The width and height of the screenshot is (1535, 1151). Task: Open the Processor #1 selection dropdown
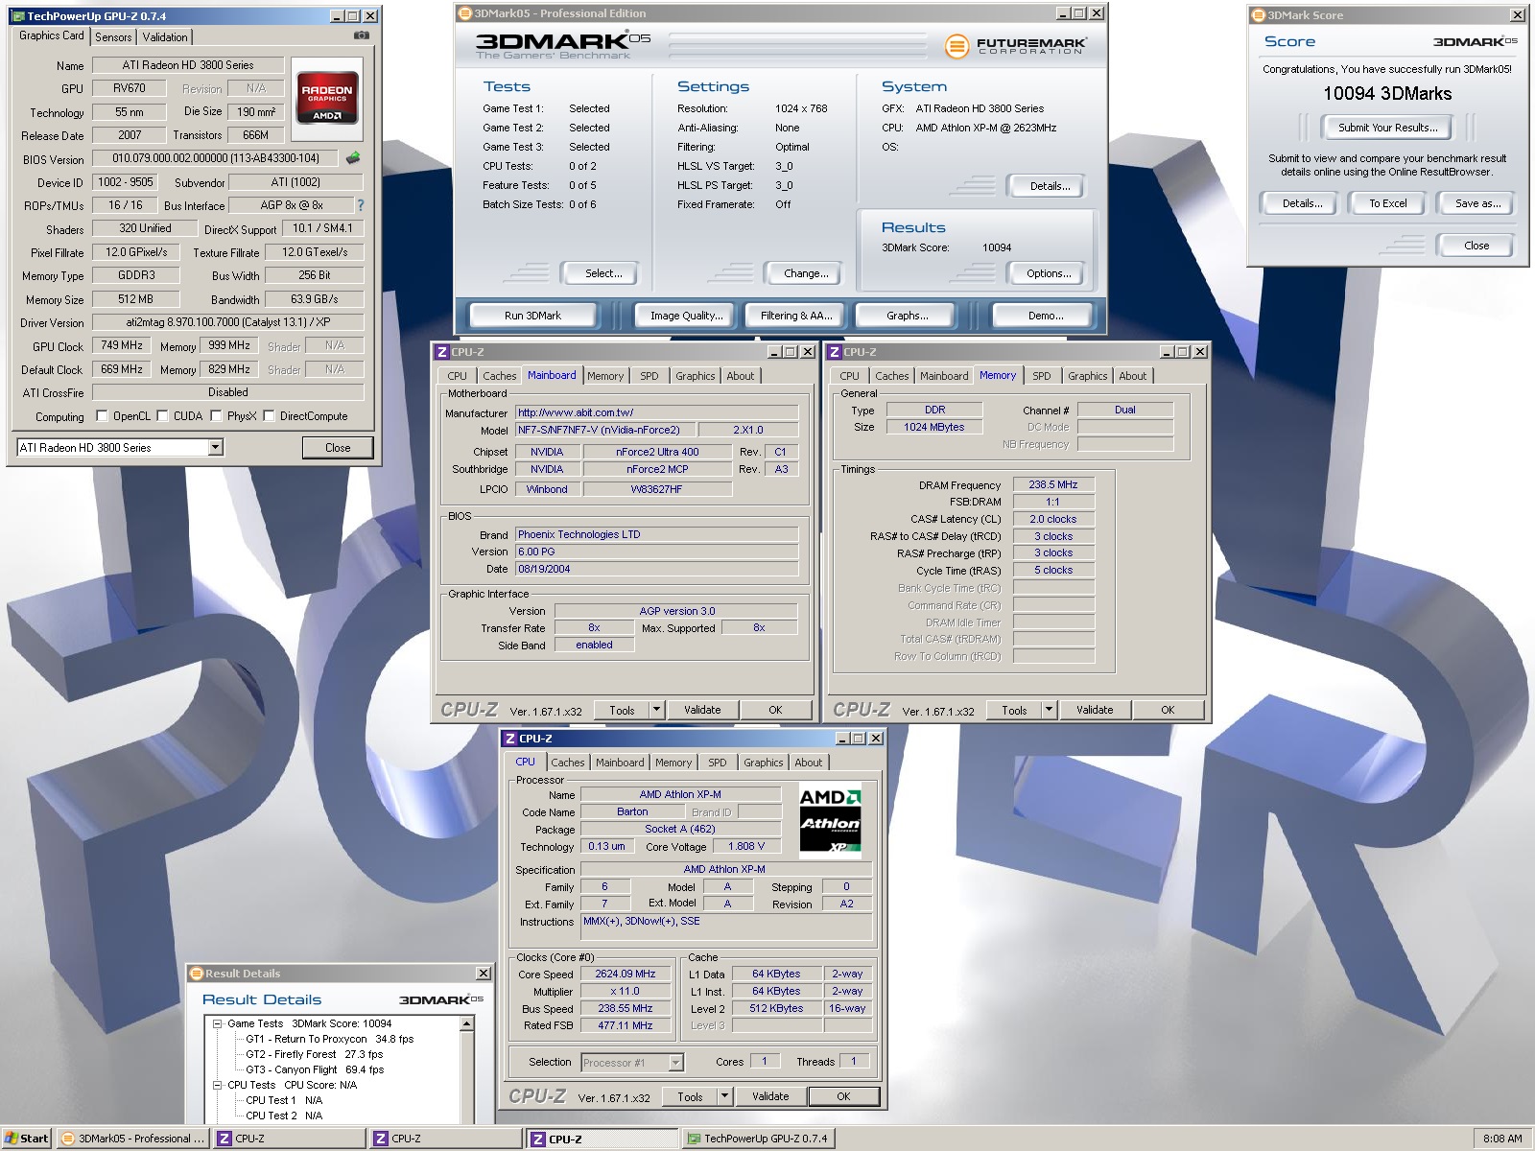675,1063
